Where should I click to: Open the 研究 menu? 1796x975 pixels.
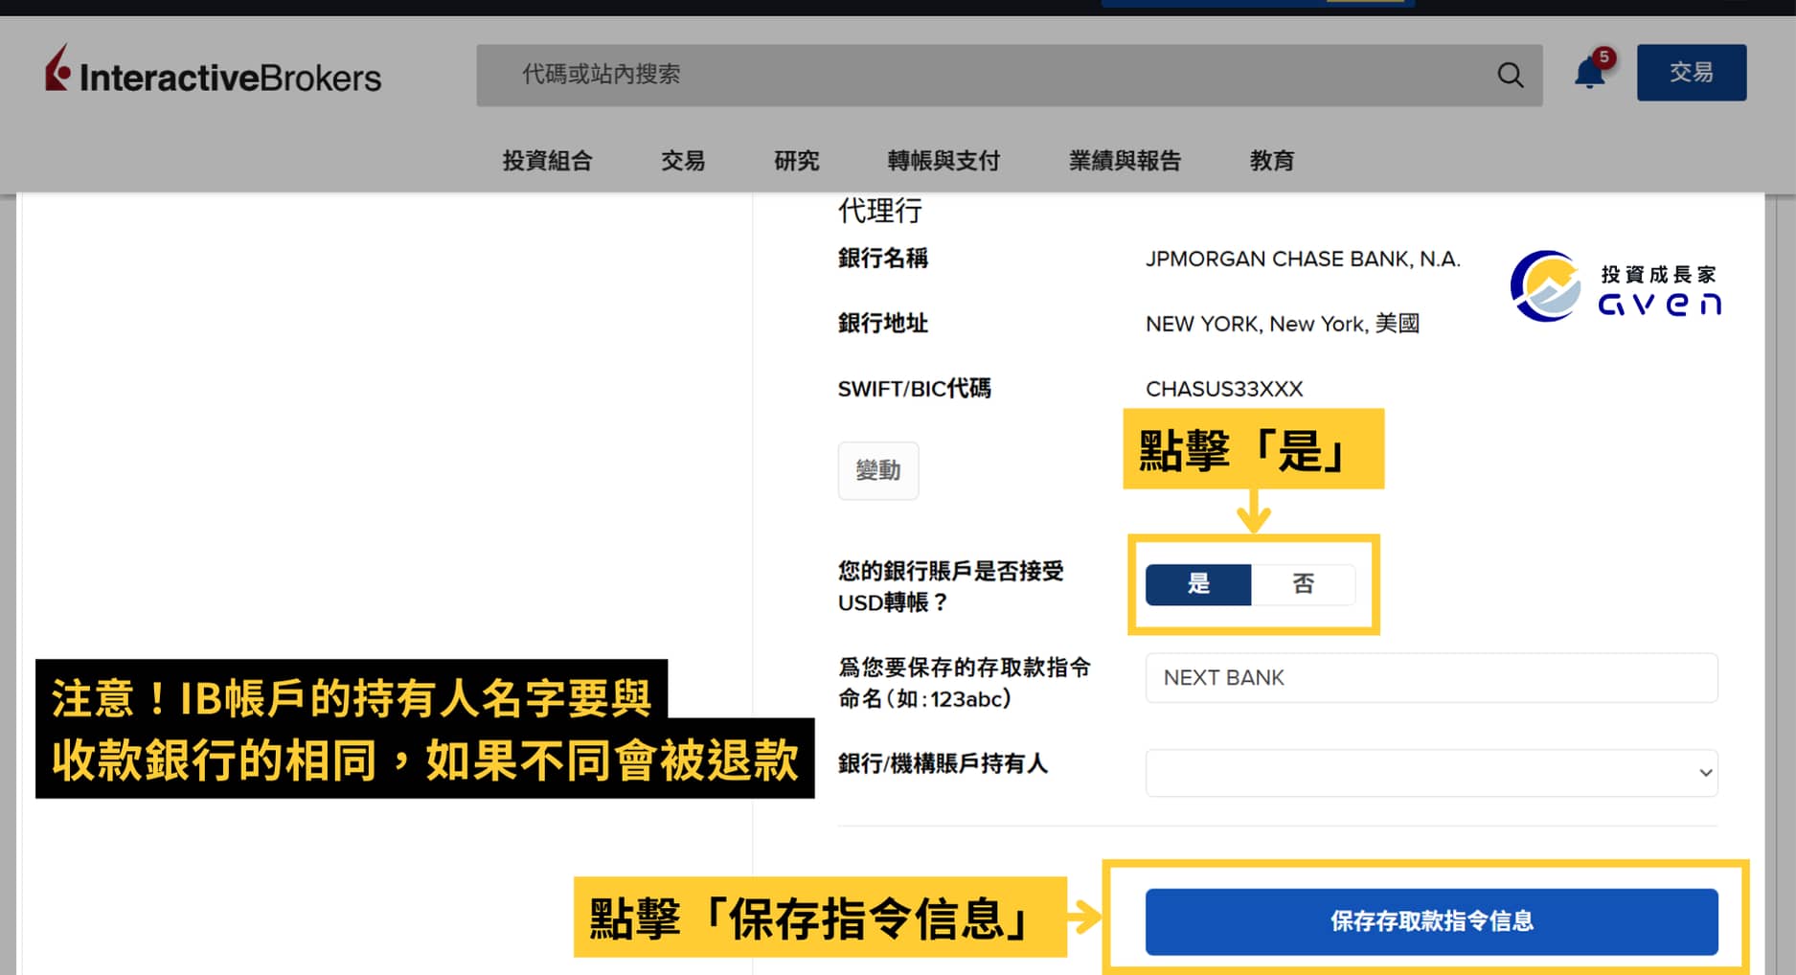point(796,161)
